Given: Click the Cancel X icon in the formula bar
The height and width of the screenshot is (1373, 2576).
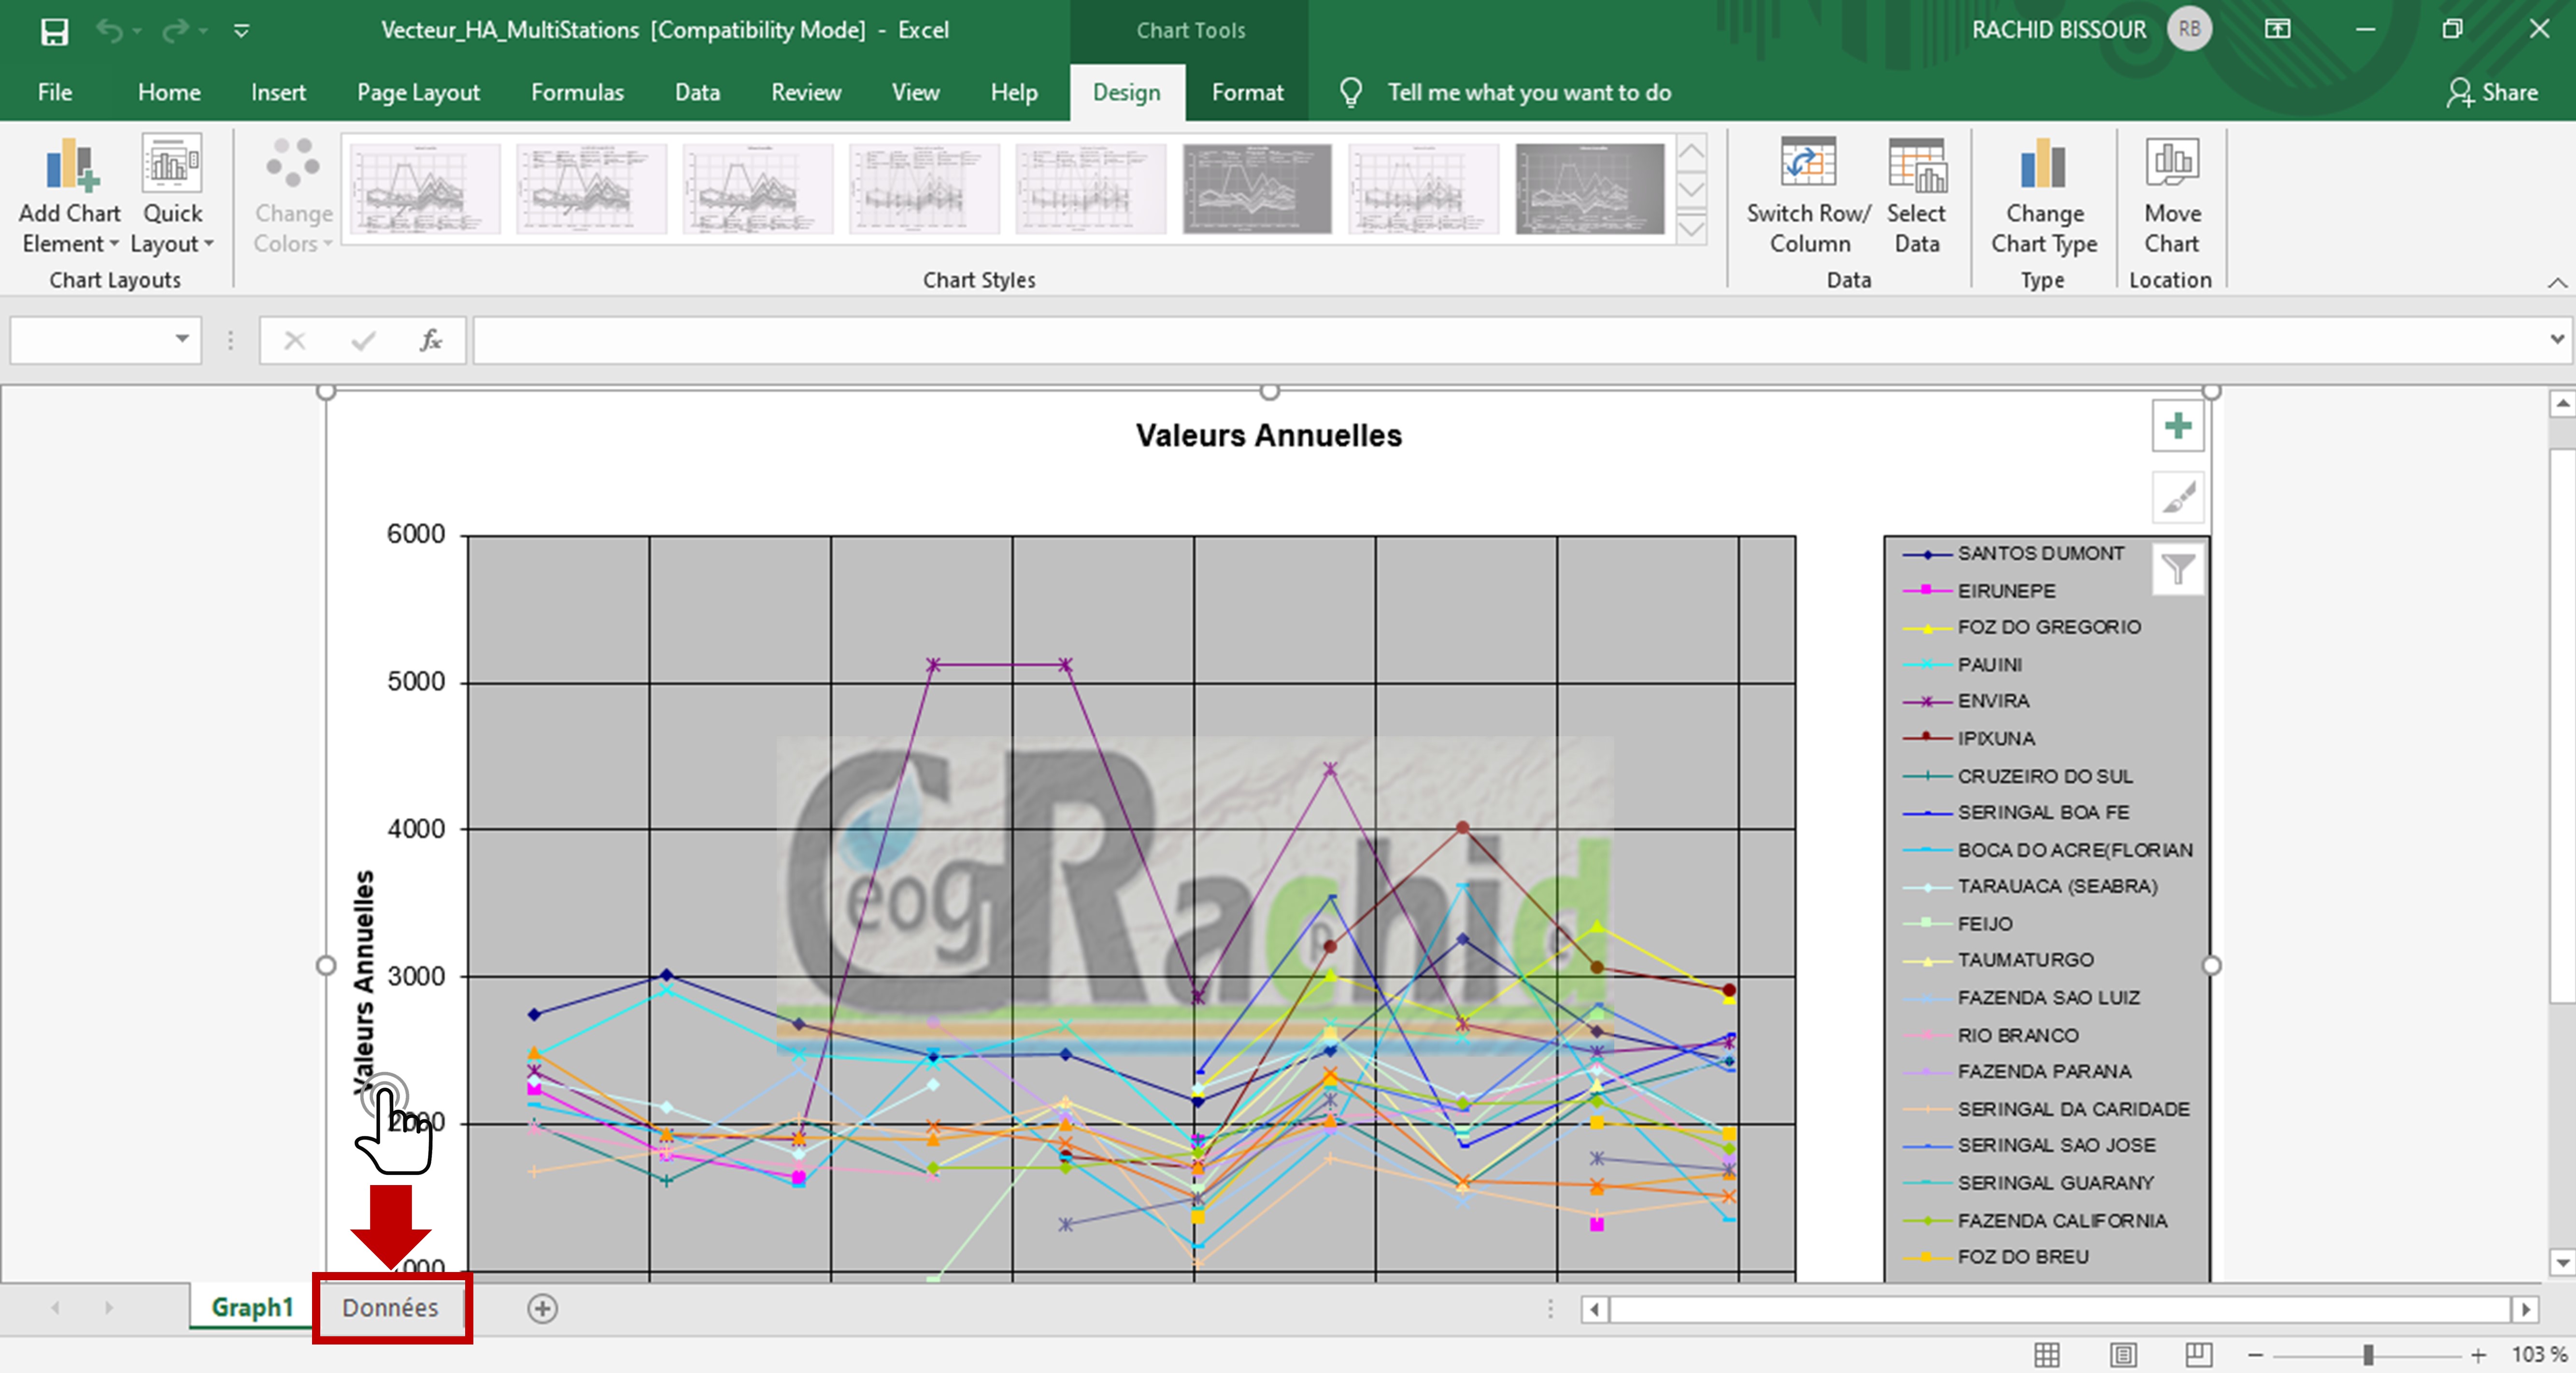Looking at the screenshot, I should 294,341.
